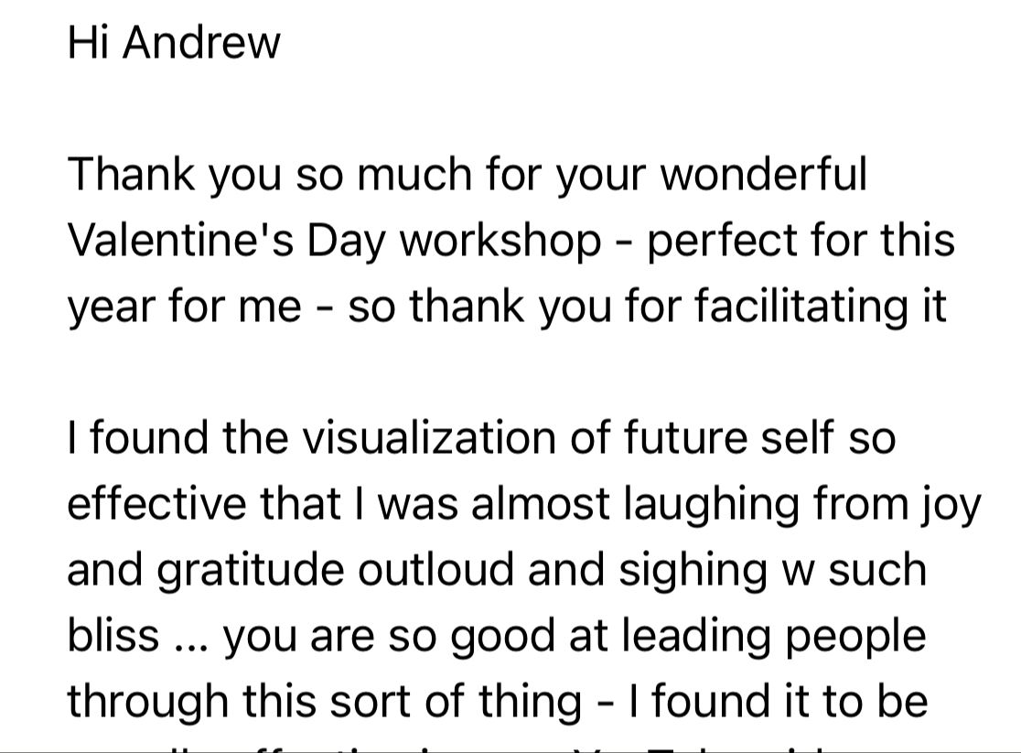Click the word "visualization" in the email body
The image size is (1021, 753).
point(429,437)
